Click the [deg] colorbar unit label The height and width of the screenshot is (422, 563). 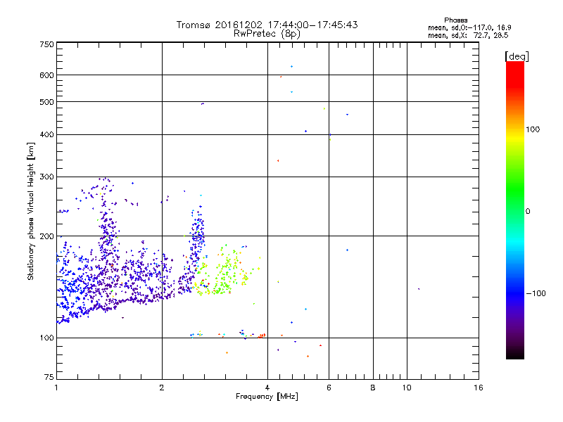tap(517, 56)
